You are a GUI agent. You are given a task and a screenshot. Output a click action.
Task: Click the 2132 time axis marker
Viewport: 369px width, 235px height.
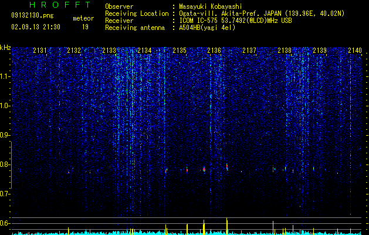74,50
